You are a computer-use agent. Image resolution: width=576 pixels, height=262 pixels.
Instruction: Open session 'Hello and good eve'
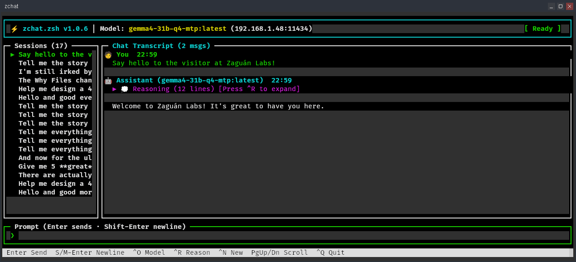55,97
